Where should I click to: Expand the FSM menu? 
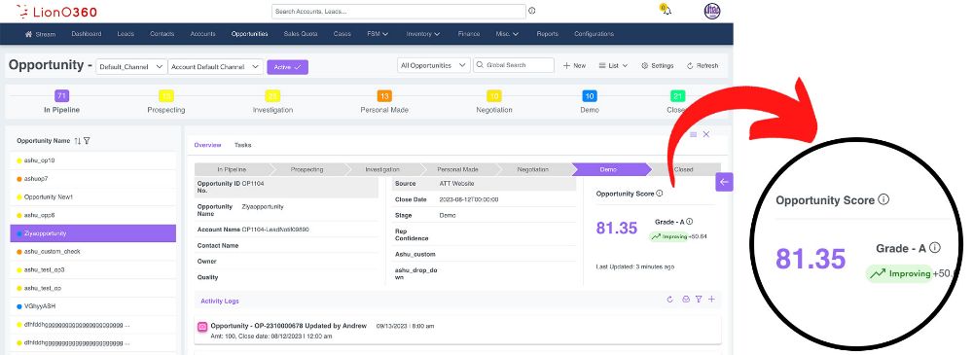(x=378, y=34)
